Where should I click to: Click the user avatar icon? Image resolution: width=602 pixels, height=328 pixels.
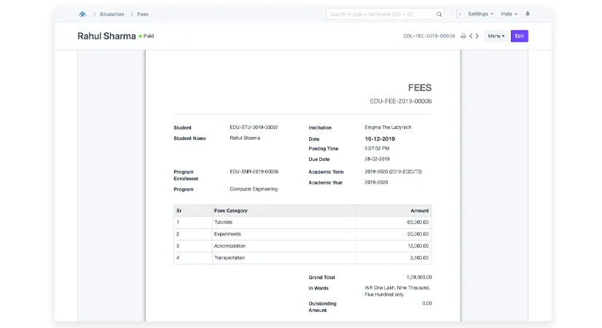[460, 14]
